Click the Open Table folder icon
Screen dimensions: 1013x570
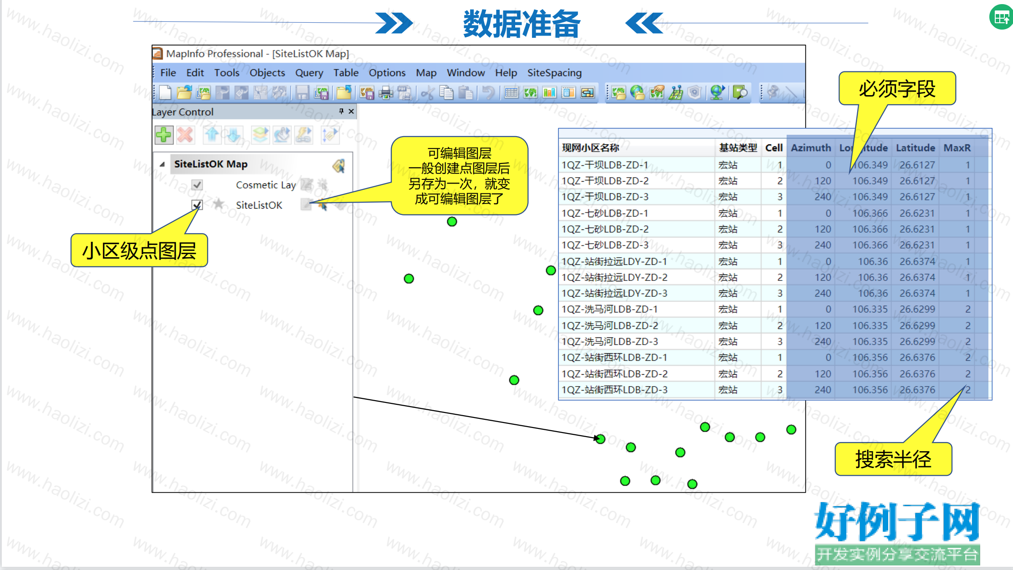[184, 93]
